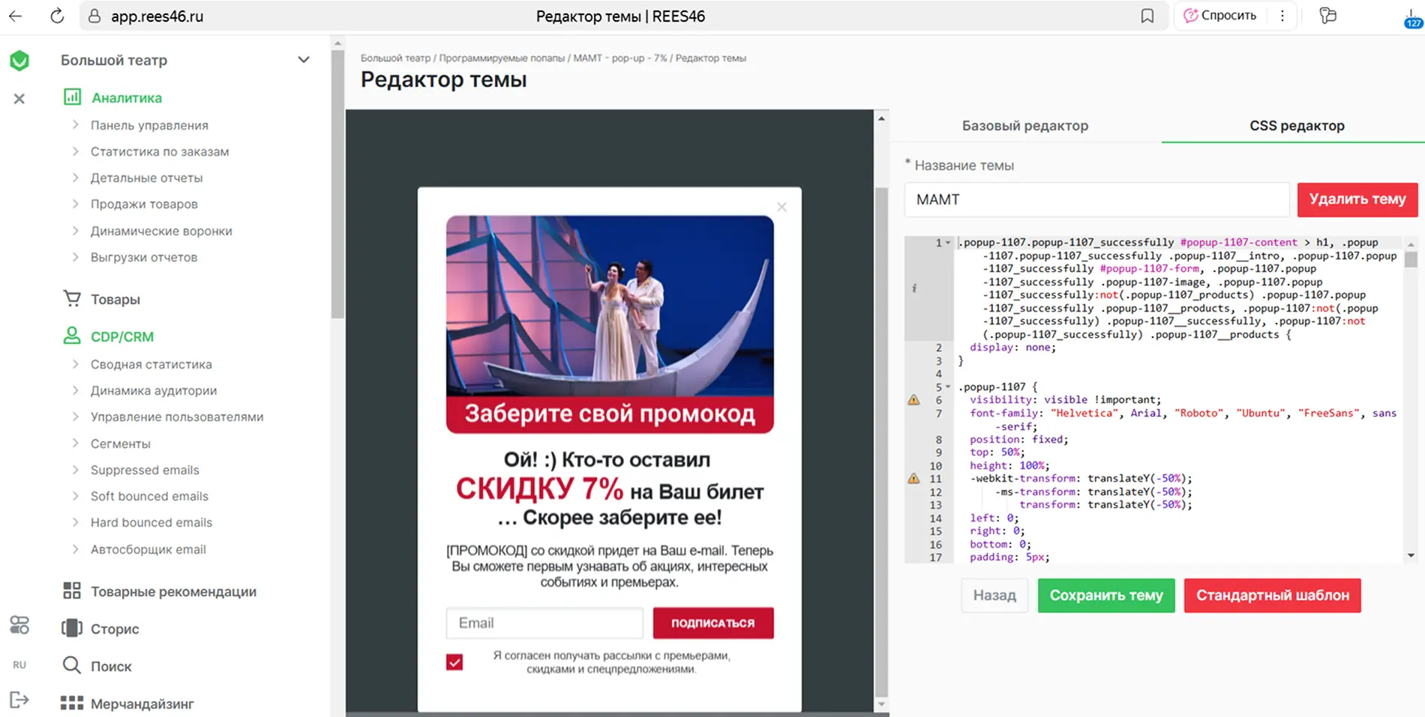Click the Удалить тему button
Image resolution: width=1425 pixels, height=717 pixels.
coord(1357,199)
